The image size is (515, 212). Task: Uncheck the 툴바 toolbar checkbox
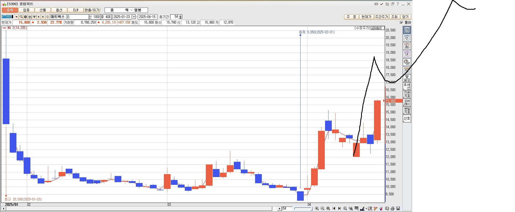[x=401, y=23]
